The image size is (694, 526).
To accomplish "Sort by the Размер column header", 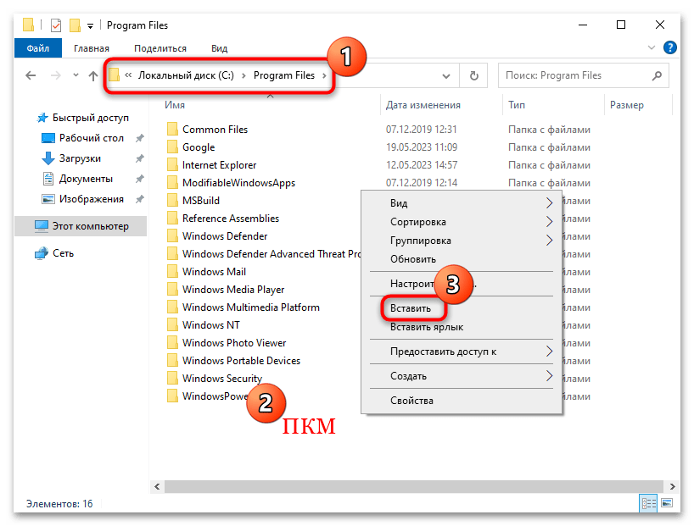I will (x=627, y=105).
